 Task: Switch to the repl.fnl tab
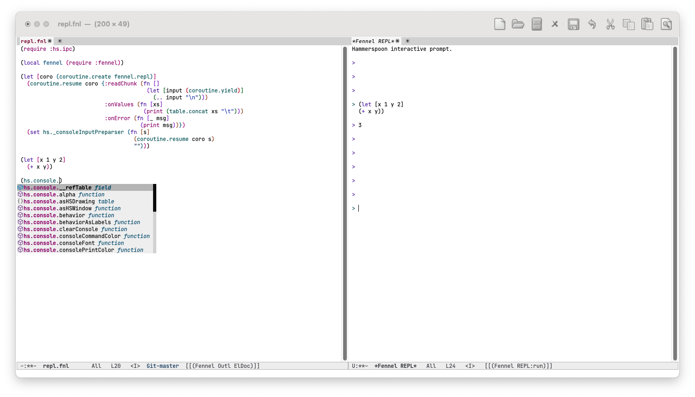[33, 41]
